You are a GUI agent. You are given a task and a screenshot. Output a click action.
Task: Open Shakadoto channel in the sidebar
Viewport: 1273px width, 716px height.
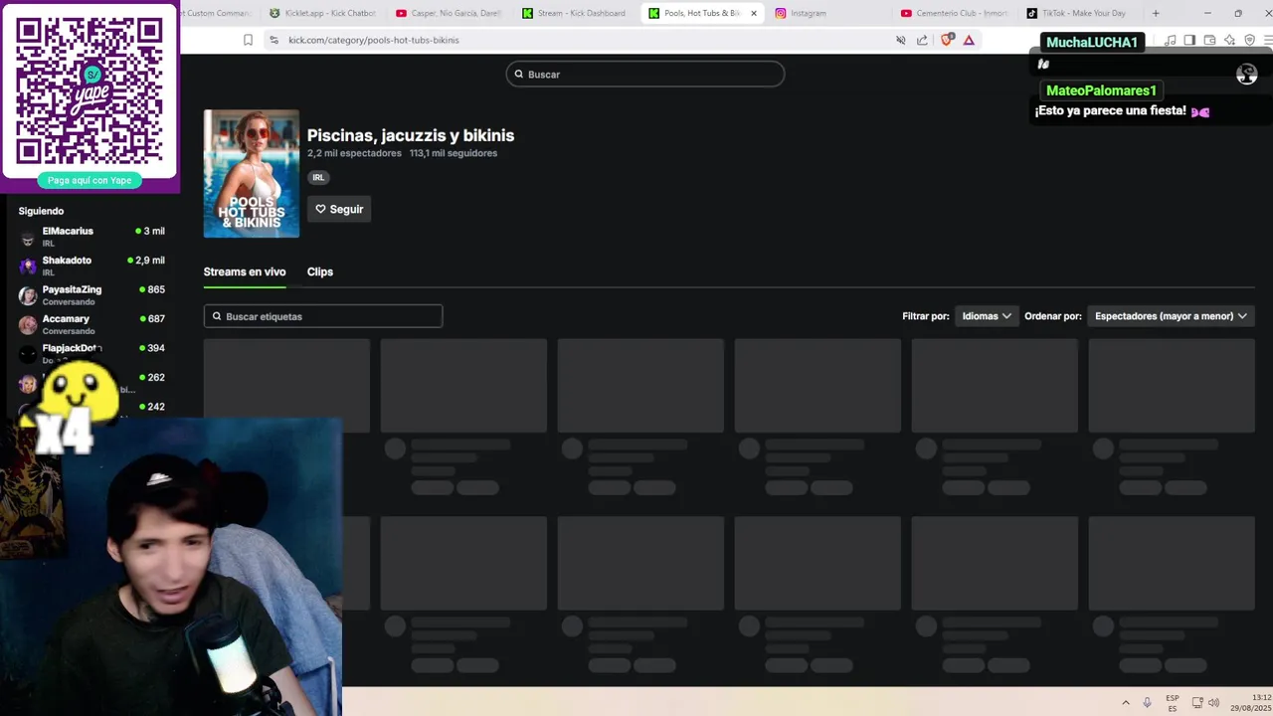click(x=91, y=266)
